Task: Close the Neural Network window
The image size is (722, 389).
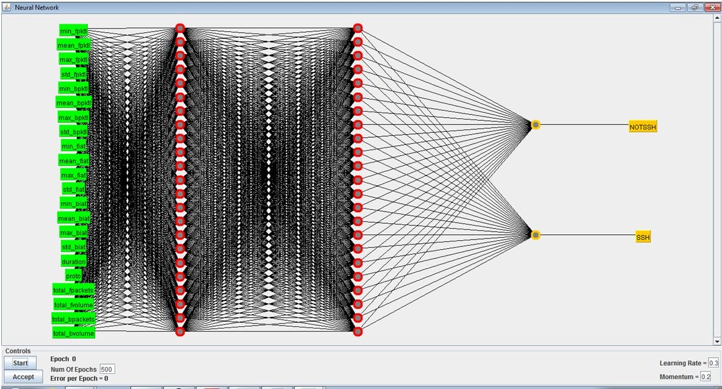Action: (712, 7)
